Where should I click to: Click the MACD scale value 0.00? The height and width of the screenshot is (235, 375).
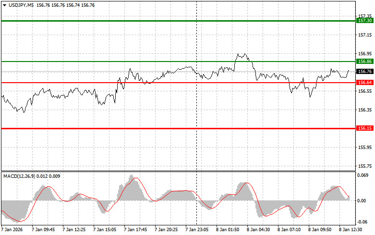pyautogui.click(x=362, y=201)
